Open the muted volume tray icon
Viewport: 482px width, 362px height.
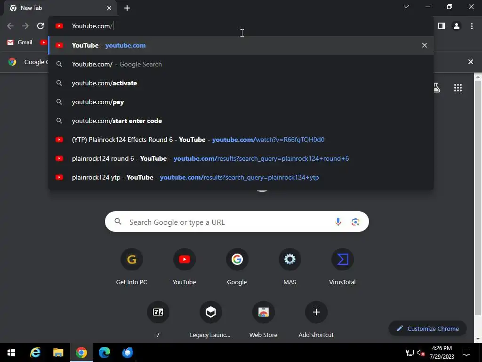pos(421,353)
